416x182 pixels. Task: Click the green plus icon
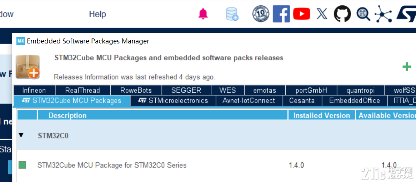tap(407, 67)
